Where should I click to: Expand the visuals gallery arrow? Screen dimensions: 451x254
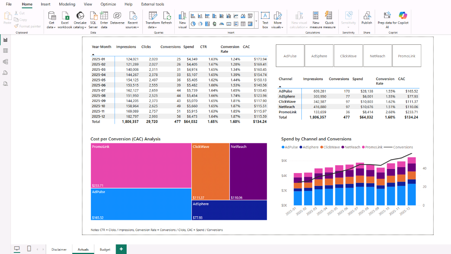256,21
